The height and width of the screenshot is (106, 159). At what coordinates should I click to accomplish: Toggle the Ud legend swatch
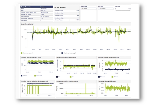[70, 77]
